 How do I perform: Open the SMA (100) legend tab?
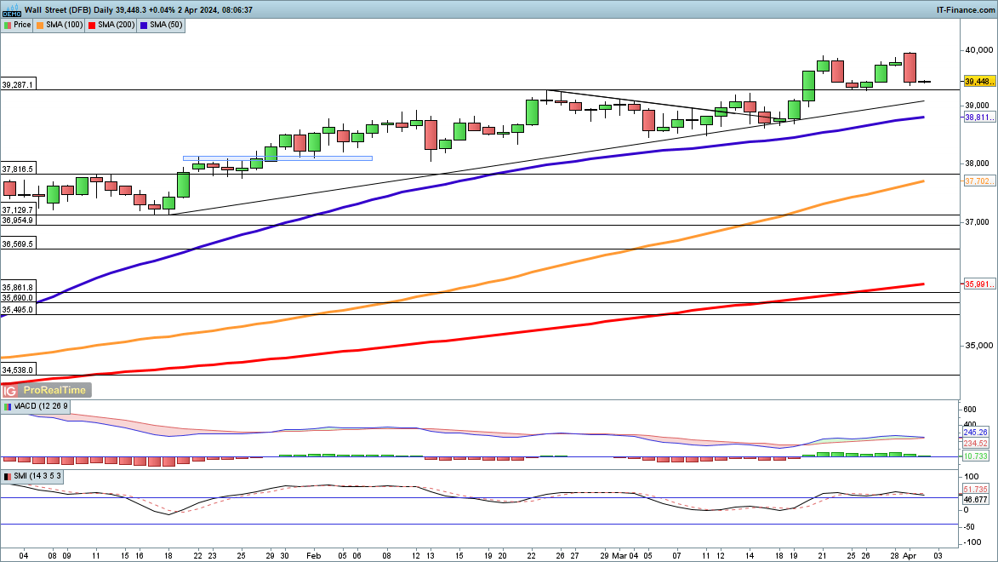(60, 25)
